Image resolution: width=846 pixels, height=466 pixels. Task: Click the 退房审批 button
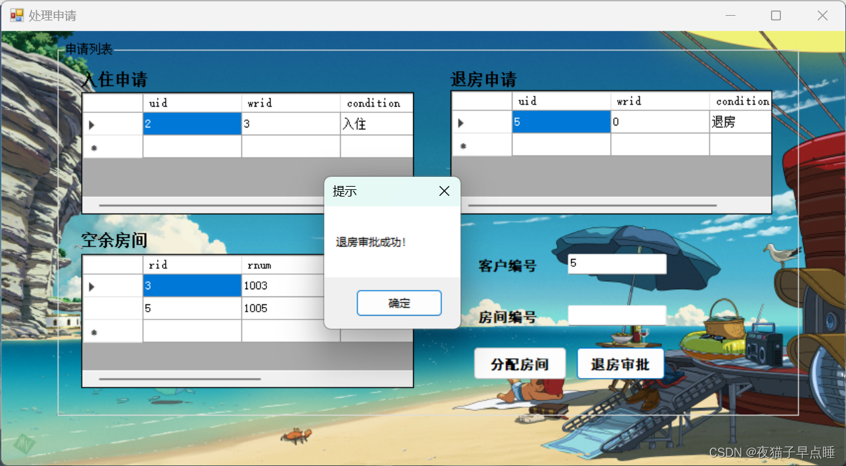click(620, 363)
